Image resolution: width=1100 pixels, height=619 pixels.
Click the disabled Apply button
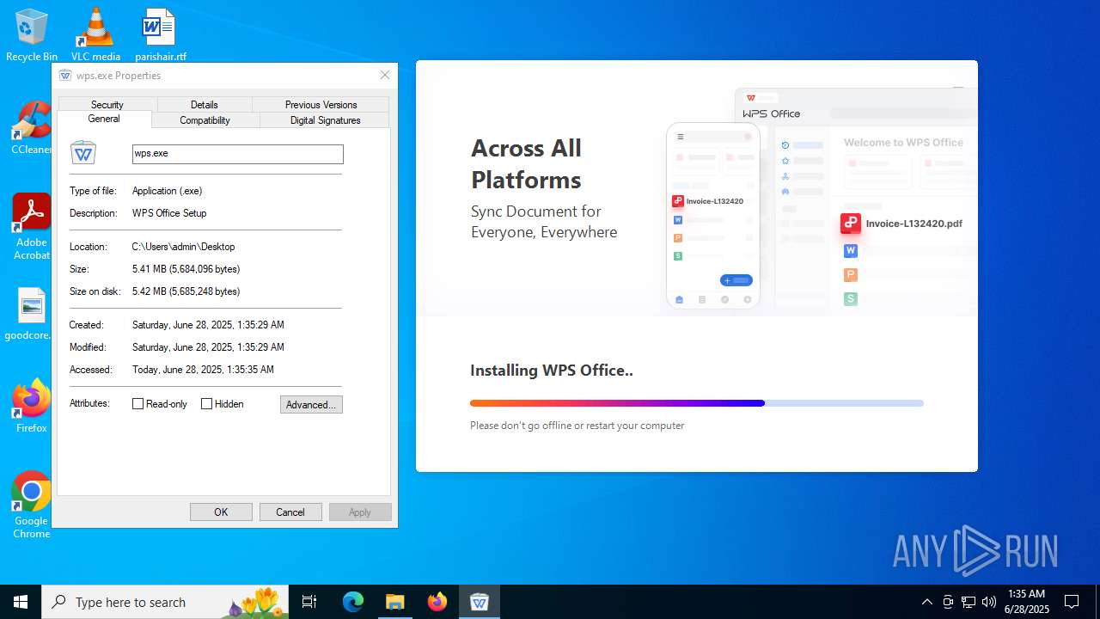[360, 512]
